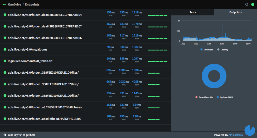Click the info icon beside help hint
This screenshot has height=138, width=257.
[5, 135]
